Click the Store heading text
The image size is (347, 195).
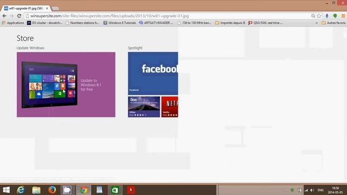pos(25,38)
